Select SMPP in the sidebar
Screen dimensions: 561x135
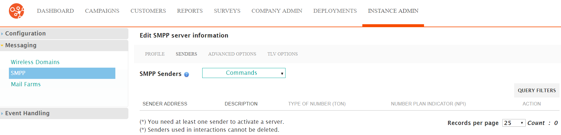62,73
